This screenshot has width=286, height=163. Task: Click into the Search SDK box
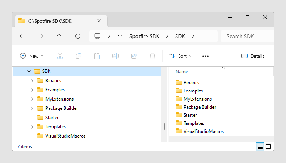(x=248, y=36)
